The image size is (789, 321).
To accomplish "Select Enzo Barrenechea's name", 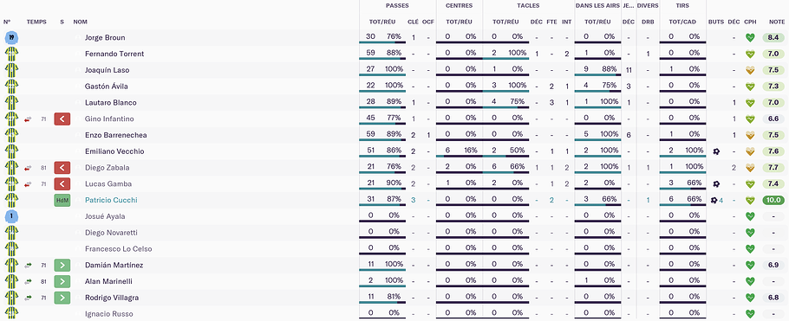I will click(115, 135).
